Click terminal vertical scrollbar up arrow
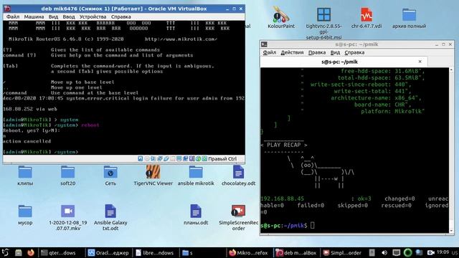This screenshot has height=258, width=459. [451, 70]
